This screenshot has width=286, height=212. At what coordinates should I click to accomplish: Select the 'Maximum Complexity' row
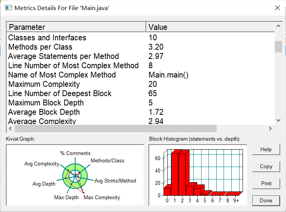click(141, 84)
